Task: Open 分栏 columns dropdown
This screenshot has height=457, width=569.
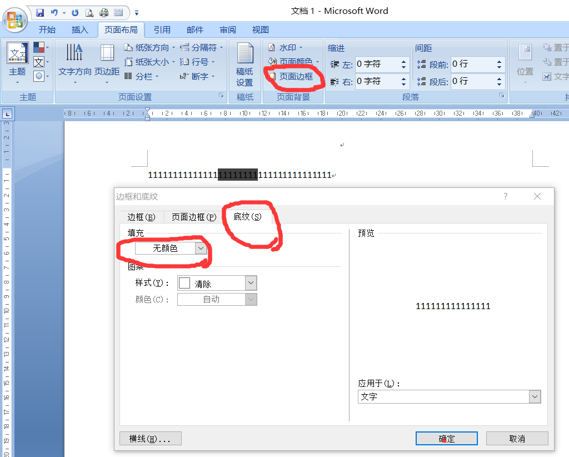Action: 142,77
